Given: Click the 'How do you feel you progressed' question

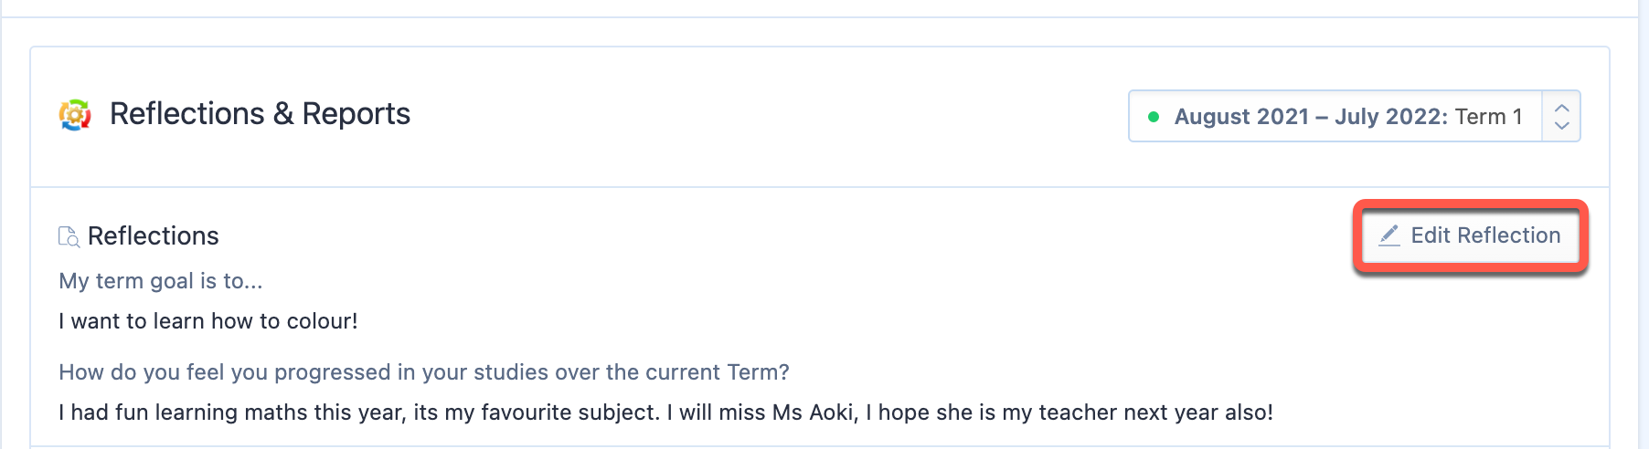Looking at the screenshot, I should pos(424,372).
